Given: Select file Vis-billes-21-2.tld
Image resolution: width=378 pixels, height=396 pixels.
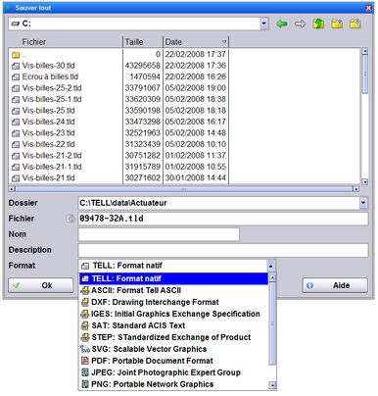Looking at the screenshot, I should coord(52,156).
